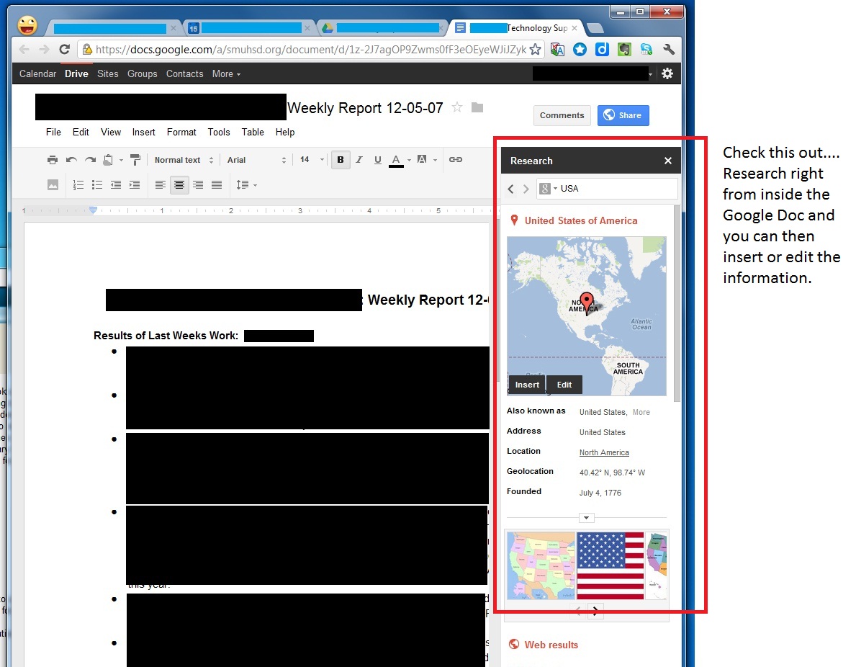Star the Weekly Report document
This screenshot has height=667, width=856.
tap(457, 107)
